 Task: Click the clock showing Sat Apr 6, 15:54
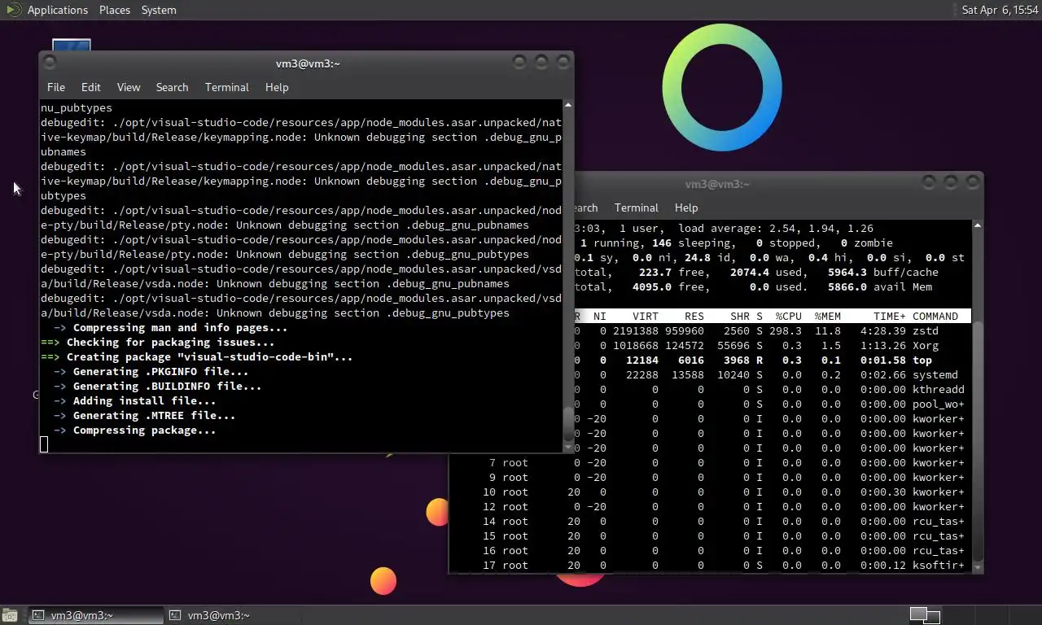click(1000, 10)
